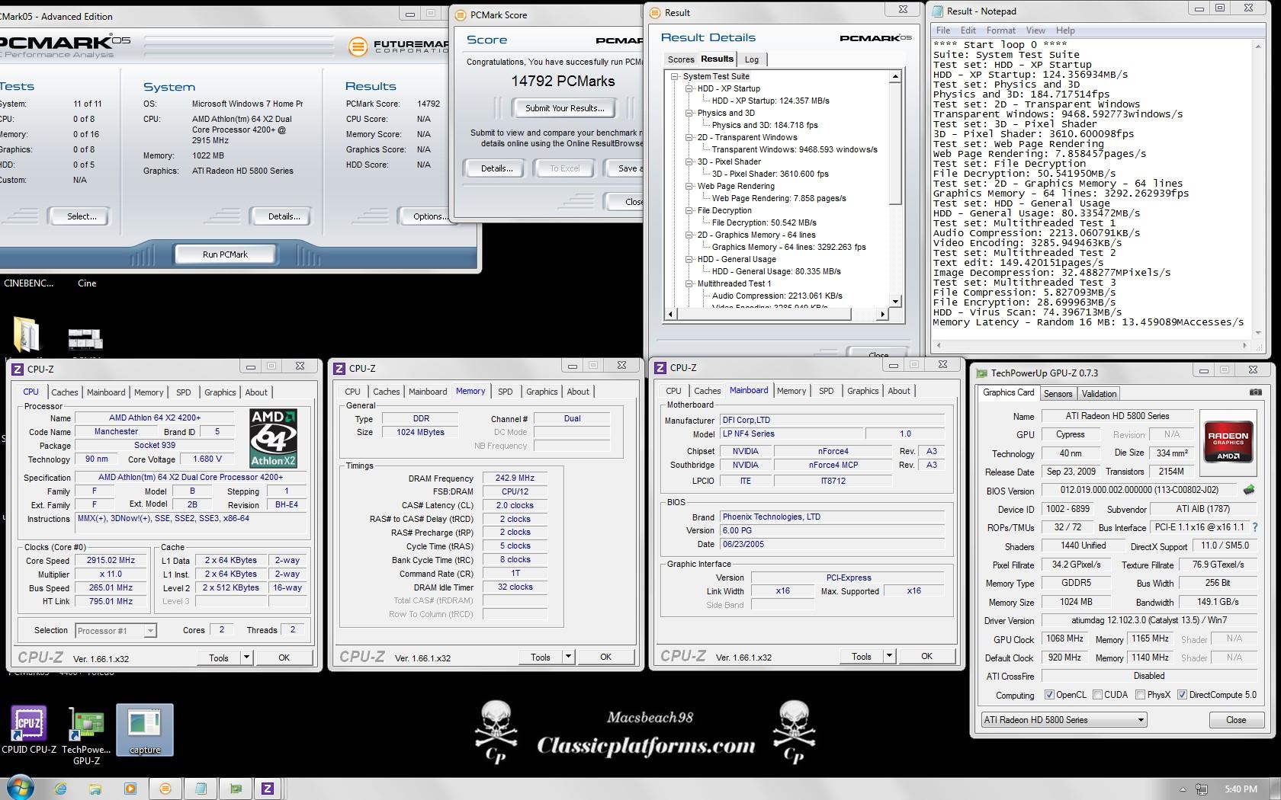Toggle the CUDA checkbox in GPU-Z
The height and width of the screenshot is (800, 1281).
point(1097,695)
